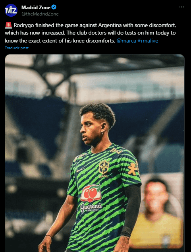This screenshot has width=191, height=252.
Task: Click the blurred yellow-shirt figure in the photo
Action: tap(156, 214)
